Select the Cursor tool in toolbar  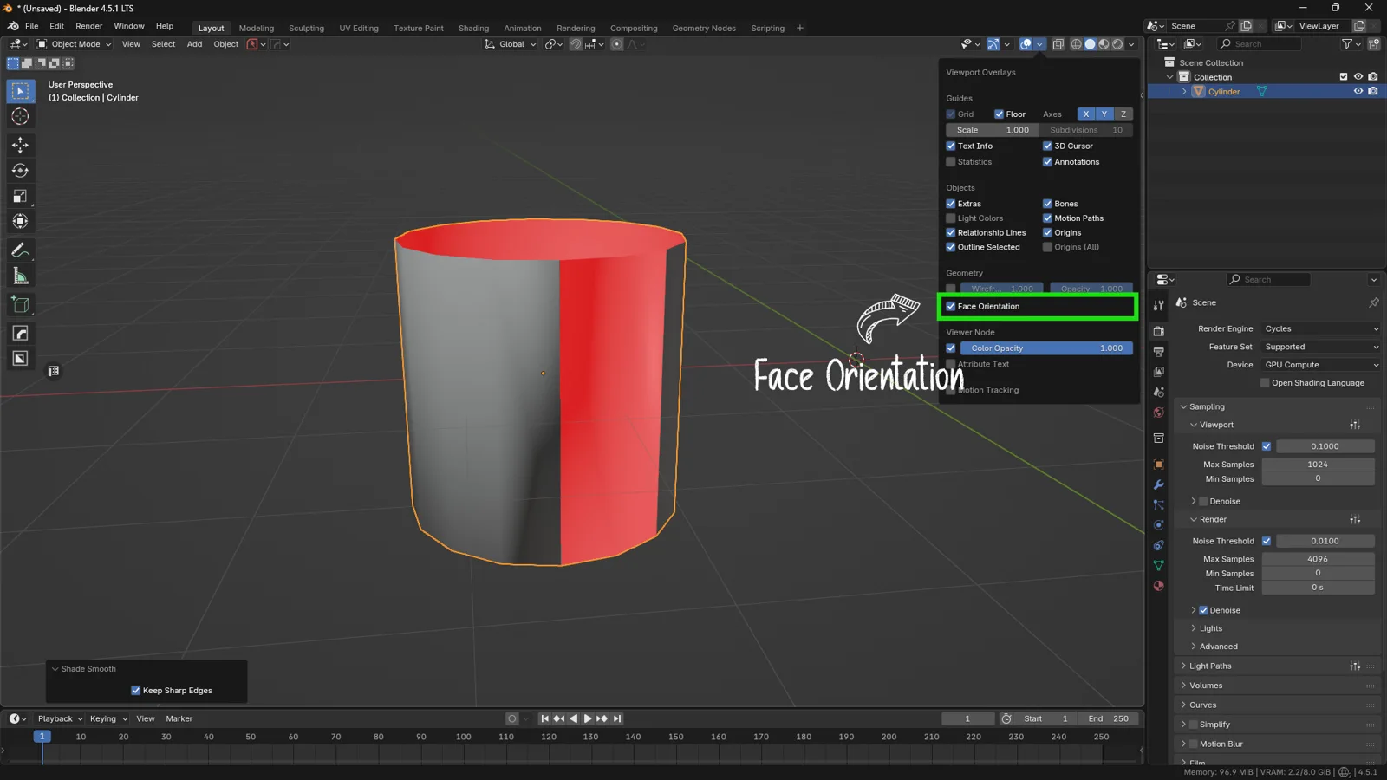click(20, 117)
